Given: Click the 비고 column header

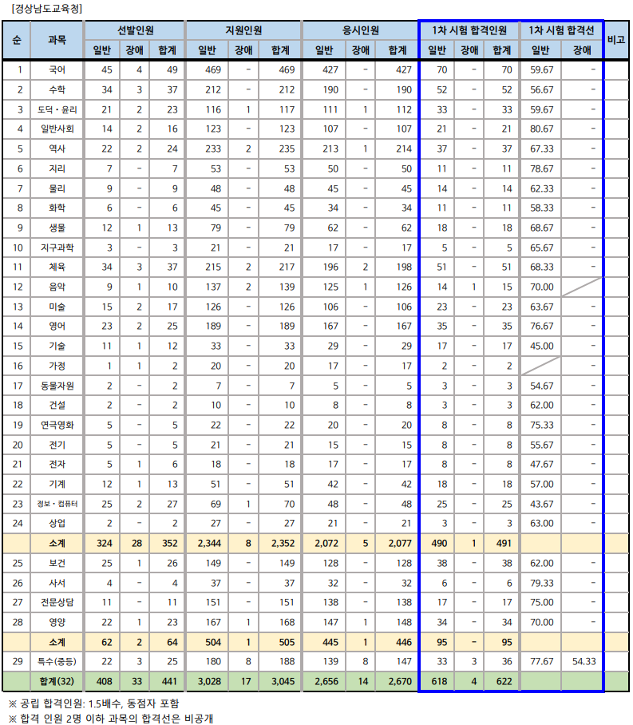Looking at the screenshot, I should pos(616,40).
